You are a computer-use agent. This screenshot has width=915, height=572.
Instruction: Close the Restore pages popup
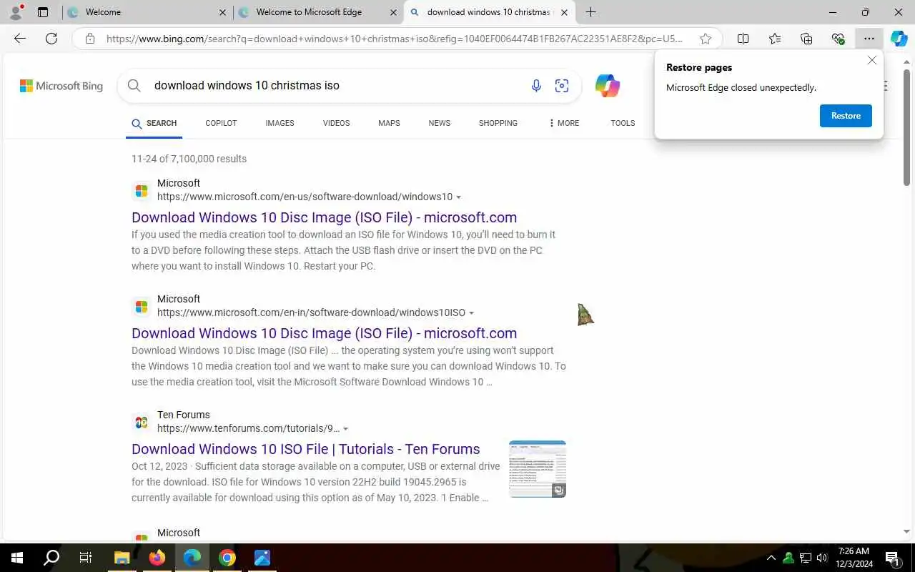point(871,60)
